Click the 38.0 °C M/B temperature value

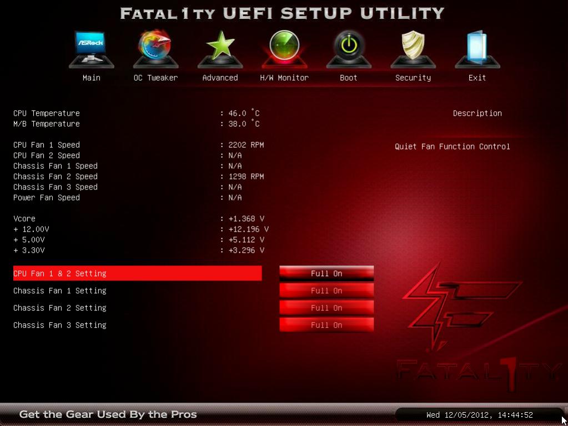coord(244,124)
